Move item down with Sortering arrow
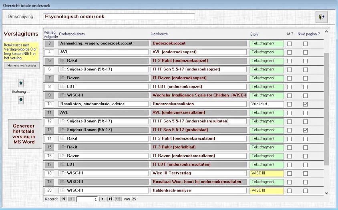Screen dimensions: 338x210 21,100
